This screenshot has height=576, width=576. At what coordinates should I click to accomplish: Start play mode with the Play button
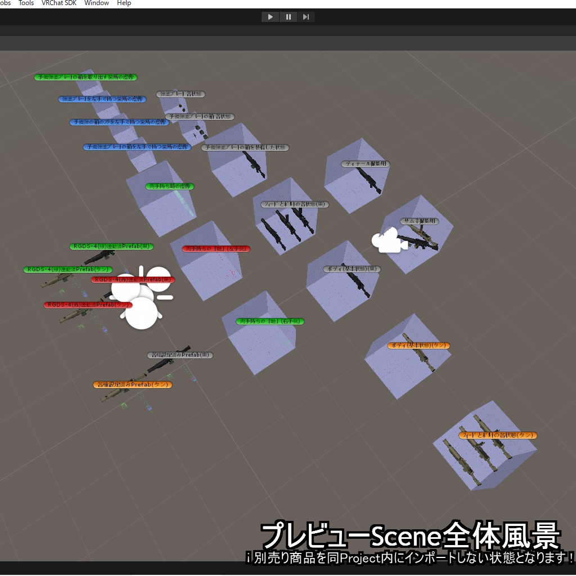coord(270,17)
